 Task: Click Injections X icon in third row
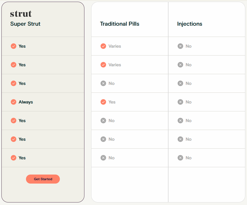click(x=180, y=83)
